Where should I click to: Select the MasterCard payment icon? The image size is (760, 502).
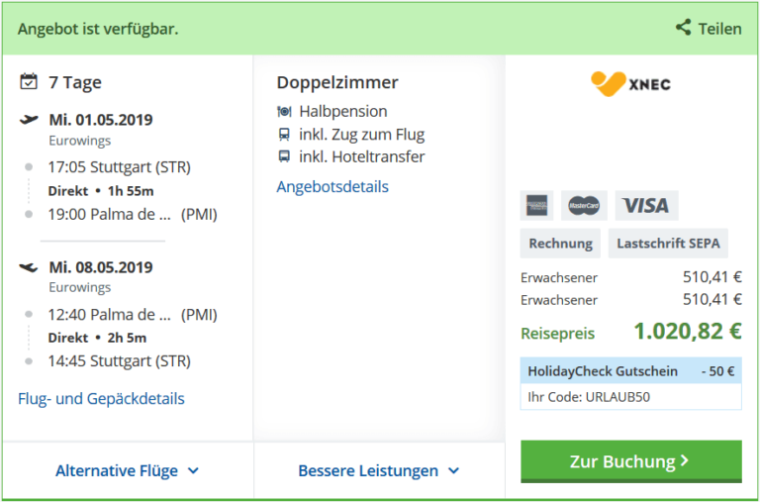pos(584,206)
